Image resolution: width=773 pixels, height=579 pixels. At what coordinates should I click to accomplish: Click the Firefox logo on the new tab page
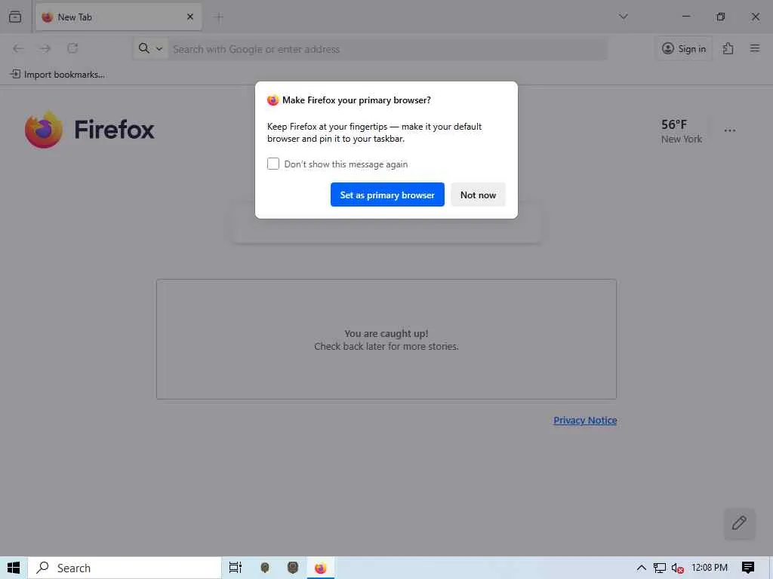(89, 130)
